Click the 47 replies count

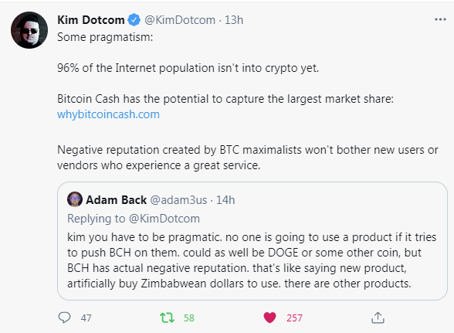click(86, 318)
